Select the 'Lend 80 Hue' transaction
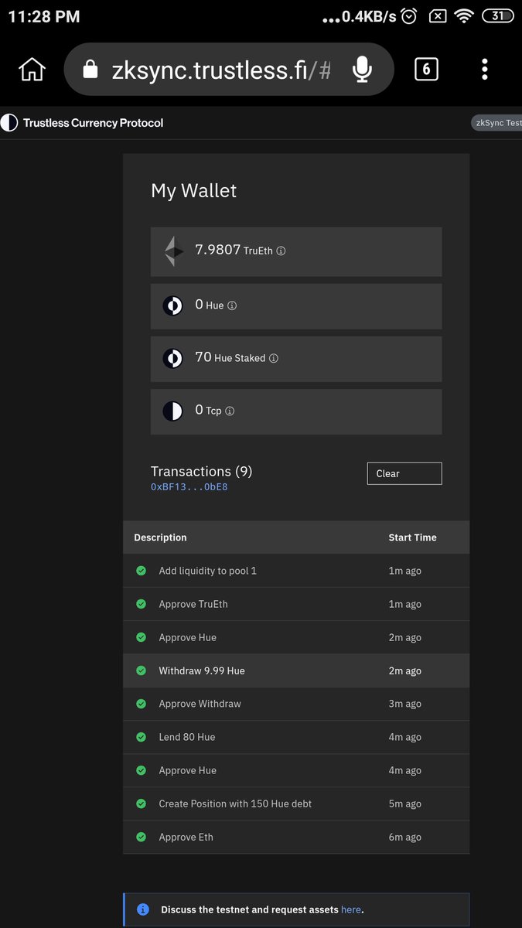 click(296, 737)
